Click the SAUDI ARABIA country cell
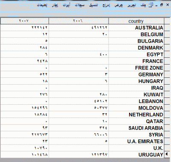This screenshot has height=162, width=171. click(136, 128)
